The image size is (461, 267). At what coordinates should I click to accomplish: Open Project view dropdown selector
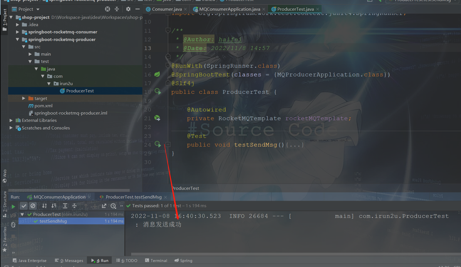click(x=26, y=9)
